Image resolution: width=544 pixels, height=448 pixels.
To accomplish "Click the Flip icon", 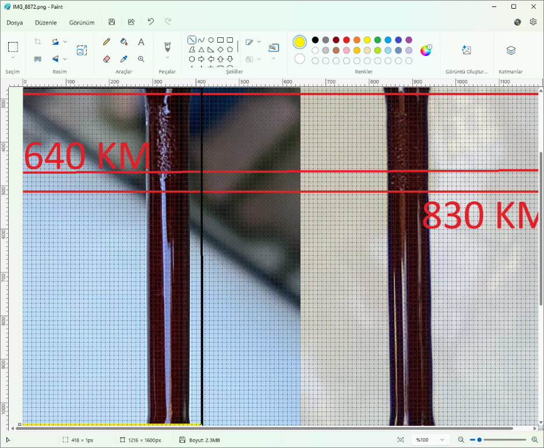I will tap(55, 59).
